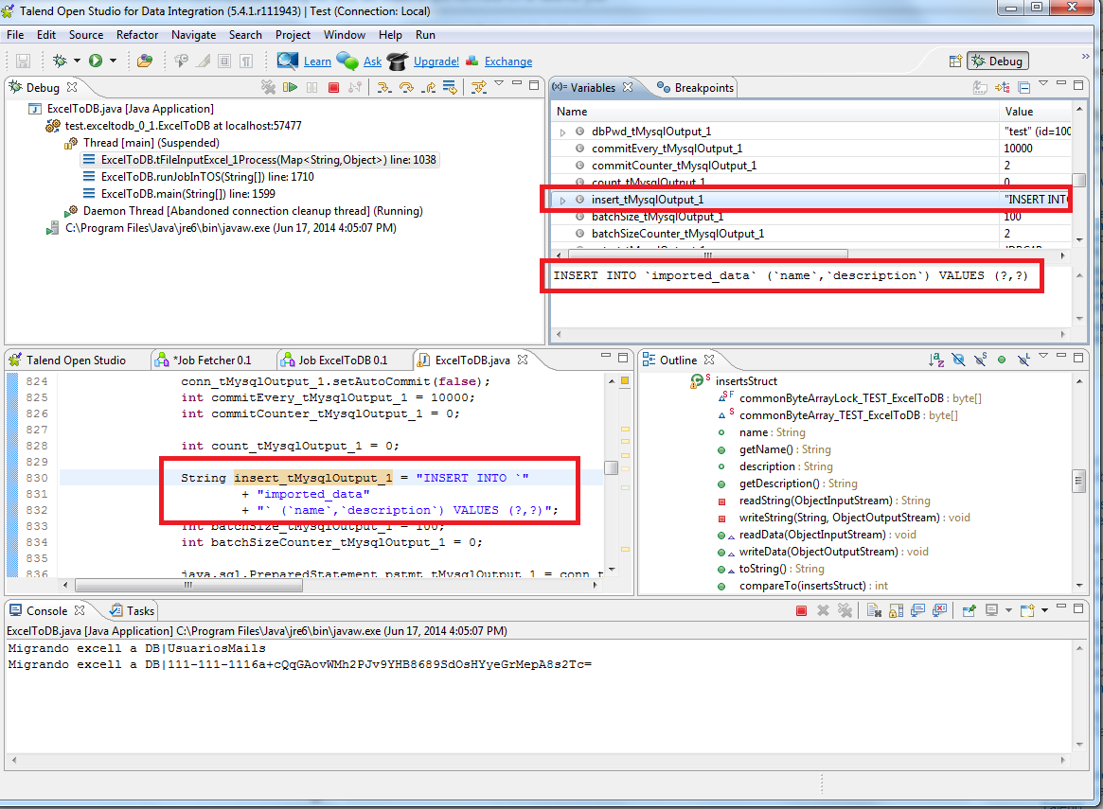The image size is (1103, 809).
Task: Toggle Hide Local Types in Outline
Action: [x=1023, y=360]
